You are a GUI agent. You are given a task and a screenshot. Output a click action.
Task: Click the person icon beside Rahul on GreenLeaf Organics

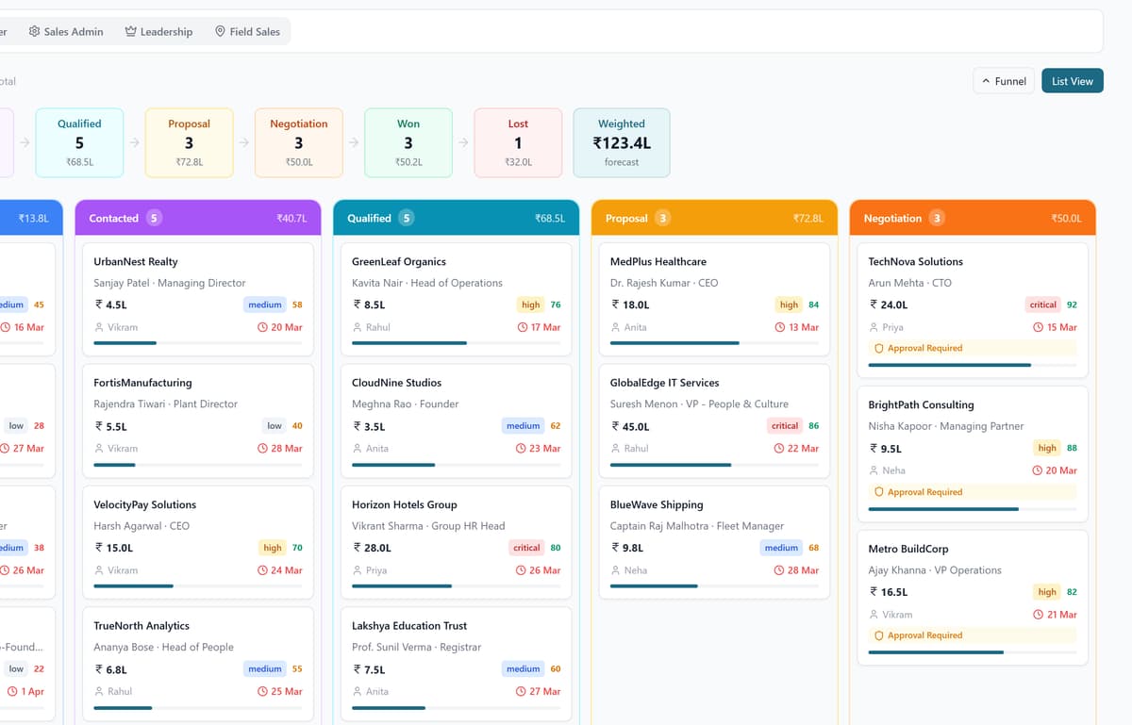tap(358, 327)
